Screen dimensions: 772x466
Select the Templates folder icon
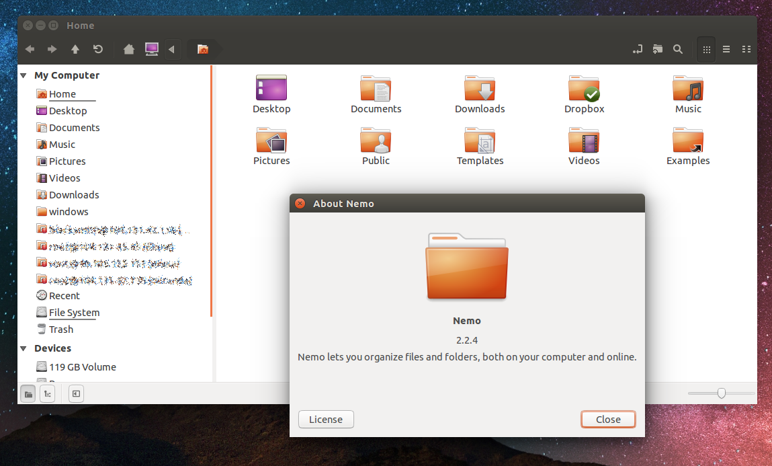click(480, 147)
